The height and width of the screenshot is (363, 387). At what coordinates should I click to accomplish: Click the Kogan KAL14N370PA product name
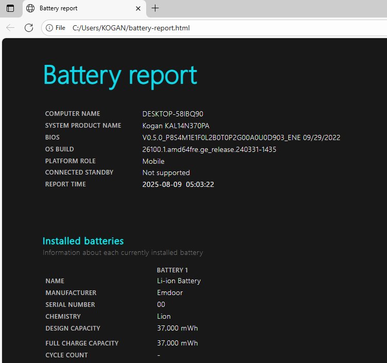coord(175,126)
